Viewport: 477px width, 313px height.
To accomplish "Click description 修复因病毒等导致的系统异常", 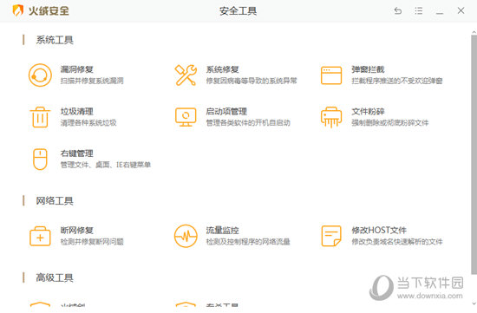I will [x=252, y=81].
